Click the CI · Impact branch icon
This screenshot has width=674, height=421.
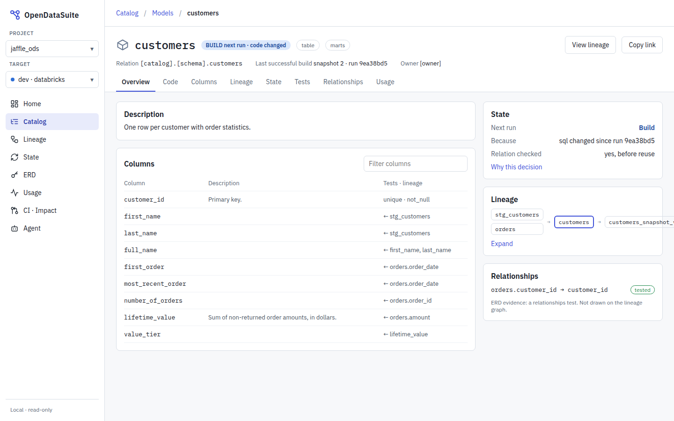pos(15,210)
